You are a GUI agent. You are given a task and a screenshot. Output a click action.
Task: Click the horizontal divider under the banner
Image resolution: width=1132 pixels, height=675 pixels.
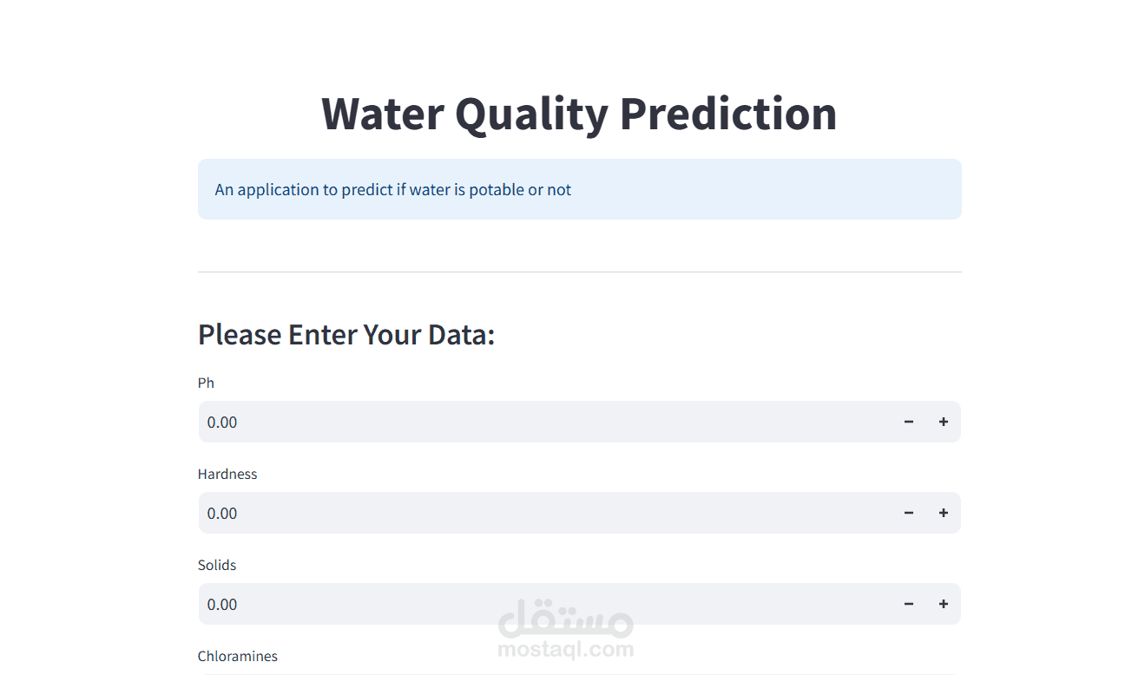[579, 272]
